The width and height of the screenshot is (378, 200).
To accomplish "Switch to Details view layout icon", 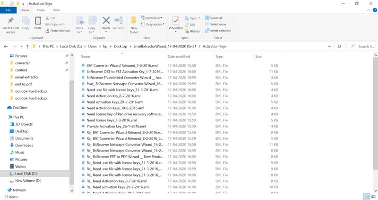I will click(x=367, y=197).
